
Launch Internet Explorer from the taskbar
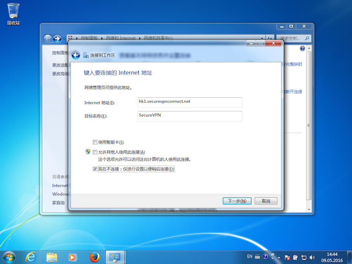tap(30, 257)
